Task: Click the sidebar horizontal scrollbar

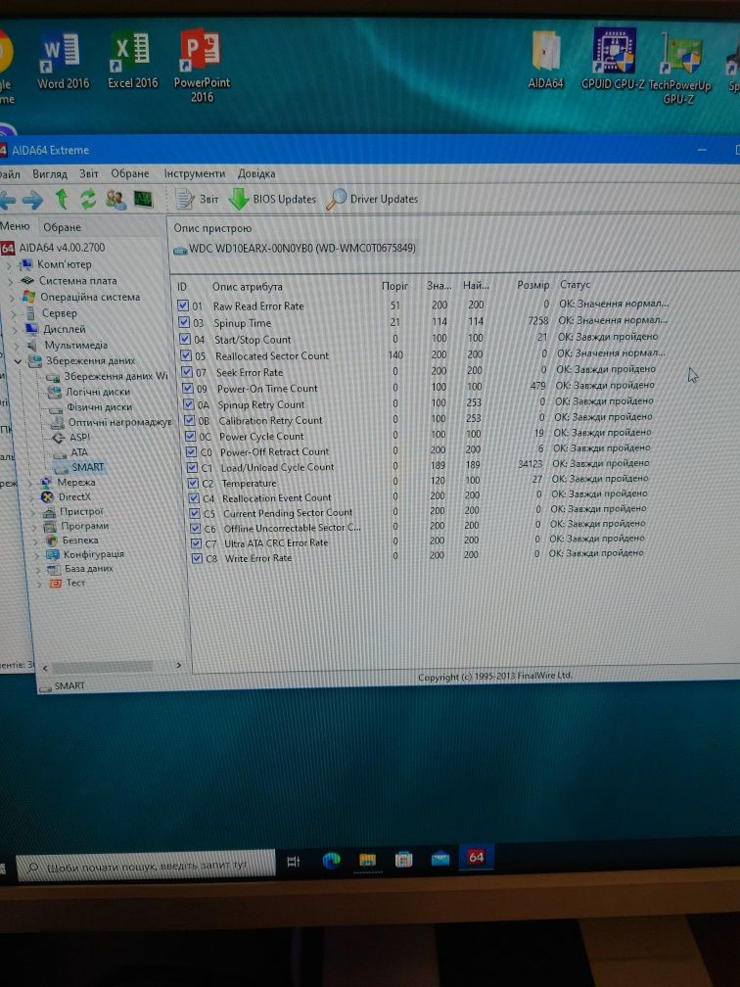Action: (102, 666)
